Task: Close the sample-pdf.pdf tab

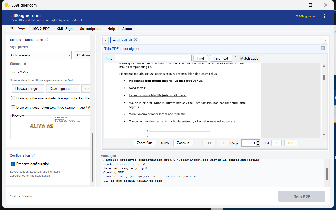Action: [x=135, y=40]
